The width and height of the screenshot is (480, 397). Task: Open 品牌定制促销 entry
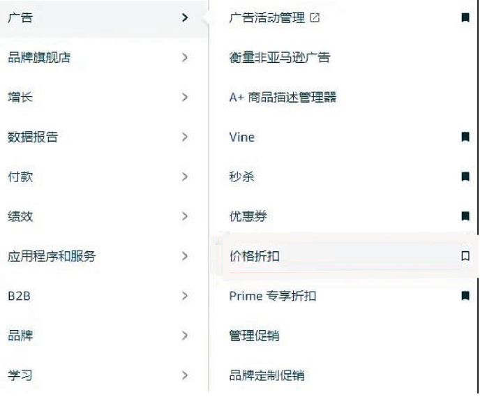click(267, 375)
